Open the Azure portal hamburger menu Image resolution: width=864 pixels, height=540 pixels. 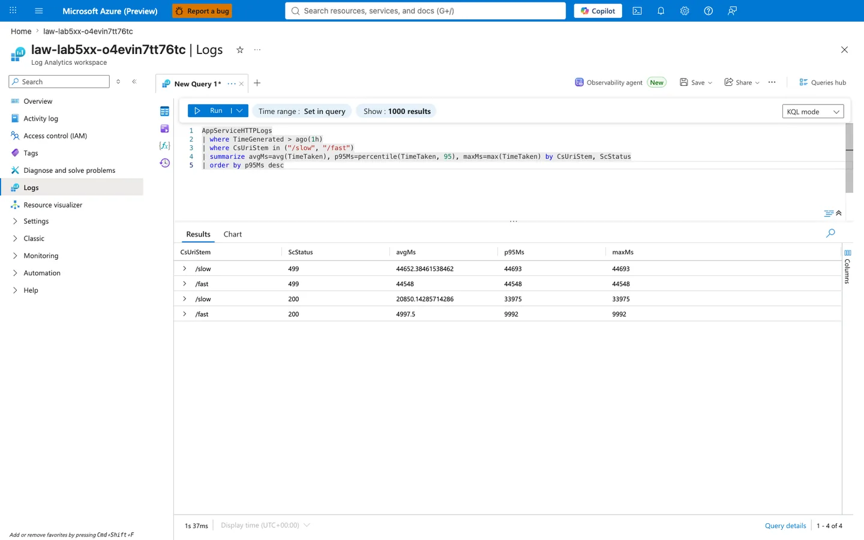coord(39,11)
